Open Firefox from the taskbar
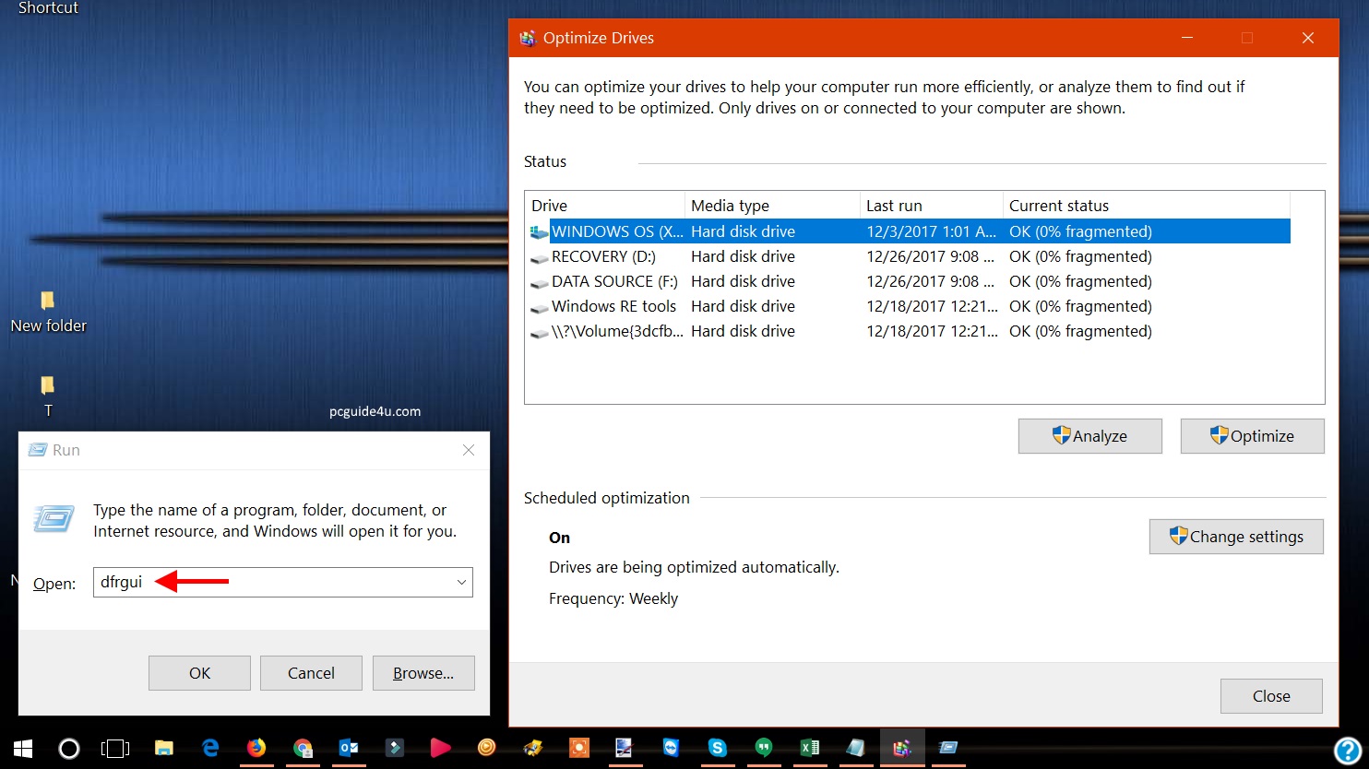The image size is (1369, 769). coord(256,748)
